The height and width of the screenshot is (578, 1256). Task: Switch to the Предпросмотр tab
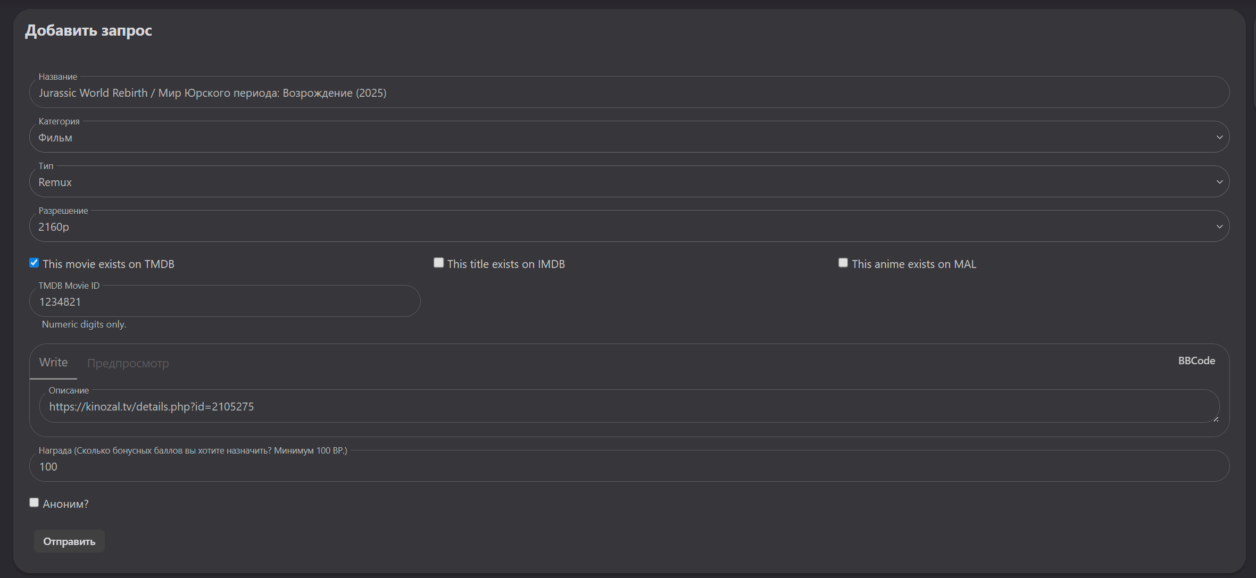[x=128, y=364]
